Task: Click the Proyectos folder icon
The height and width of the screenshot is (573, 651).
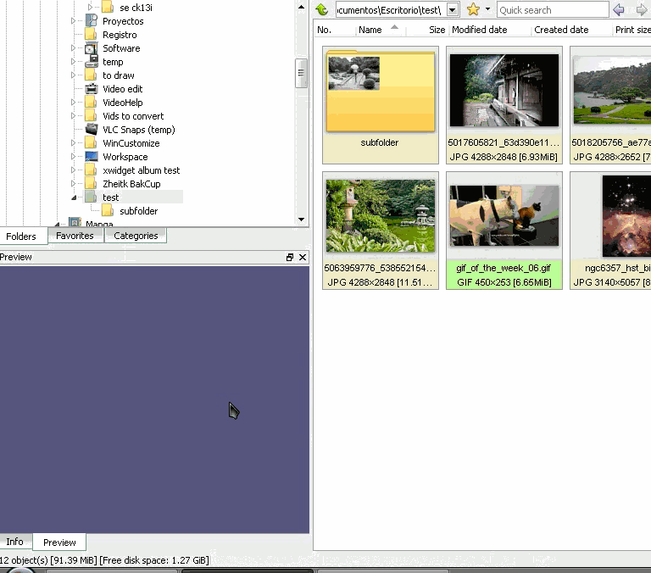Action: pyautogui.click(x=91, y=21)
